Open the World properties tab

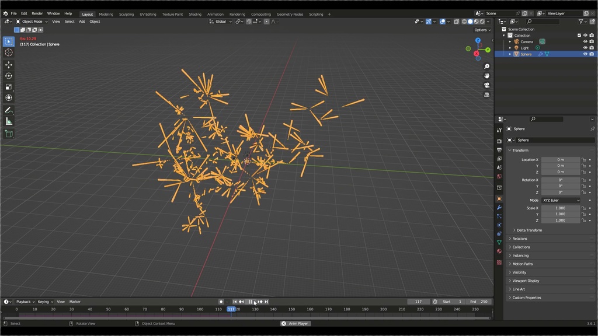click(499, 176)
